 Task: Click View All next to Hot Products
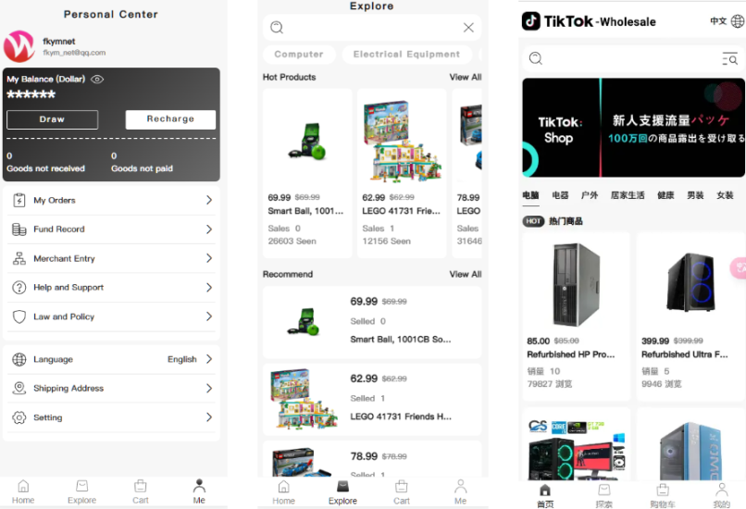pyautogui.click(x=466, y=77)
